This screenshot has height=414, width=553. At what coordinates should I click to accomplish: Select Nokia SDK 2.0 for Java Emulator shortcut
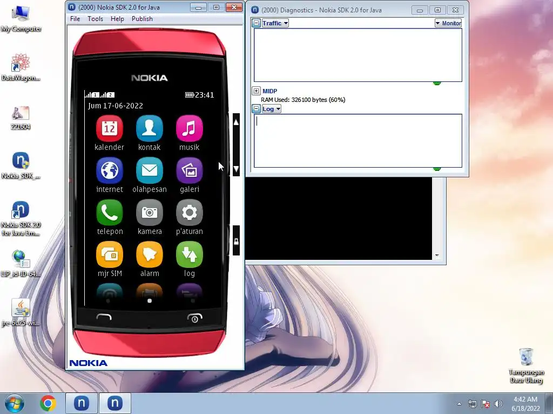click(21, 218)
